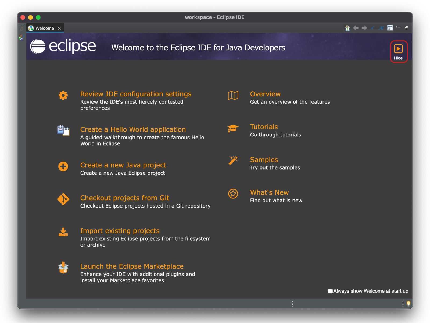Select the Welcome tab

click(x=45, y=28)
